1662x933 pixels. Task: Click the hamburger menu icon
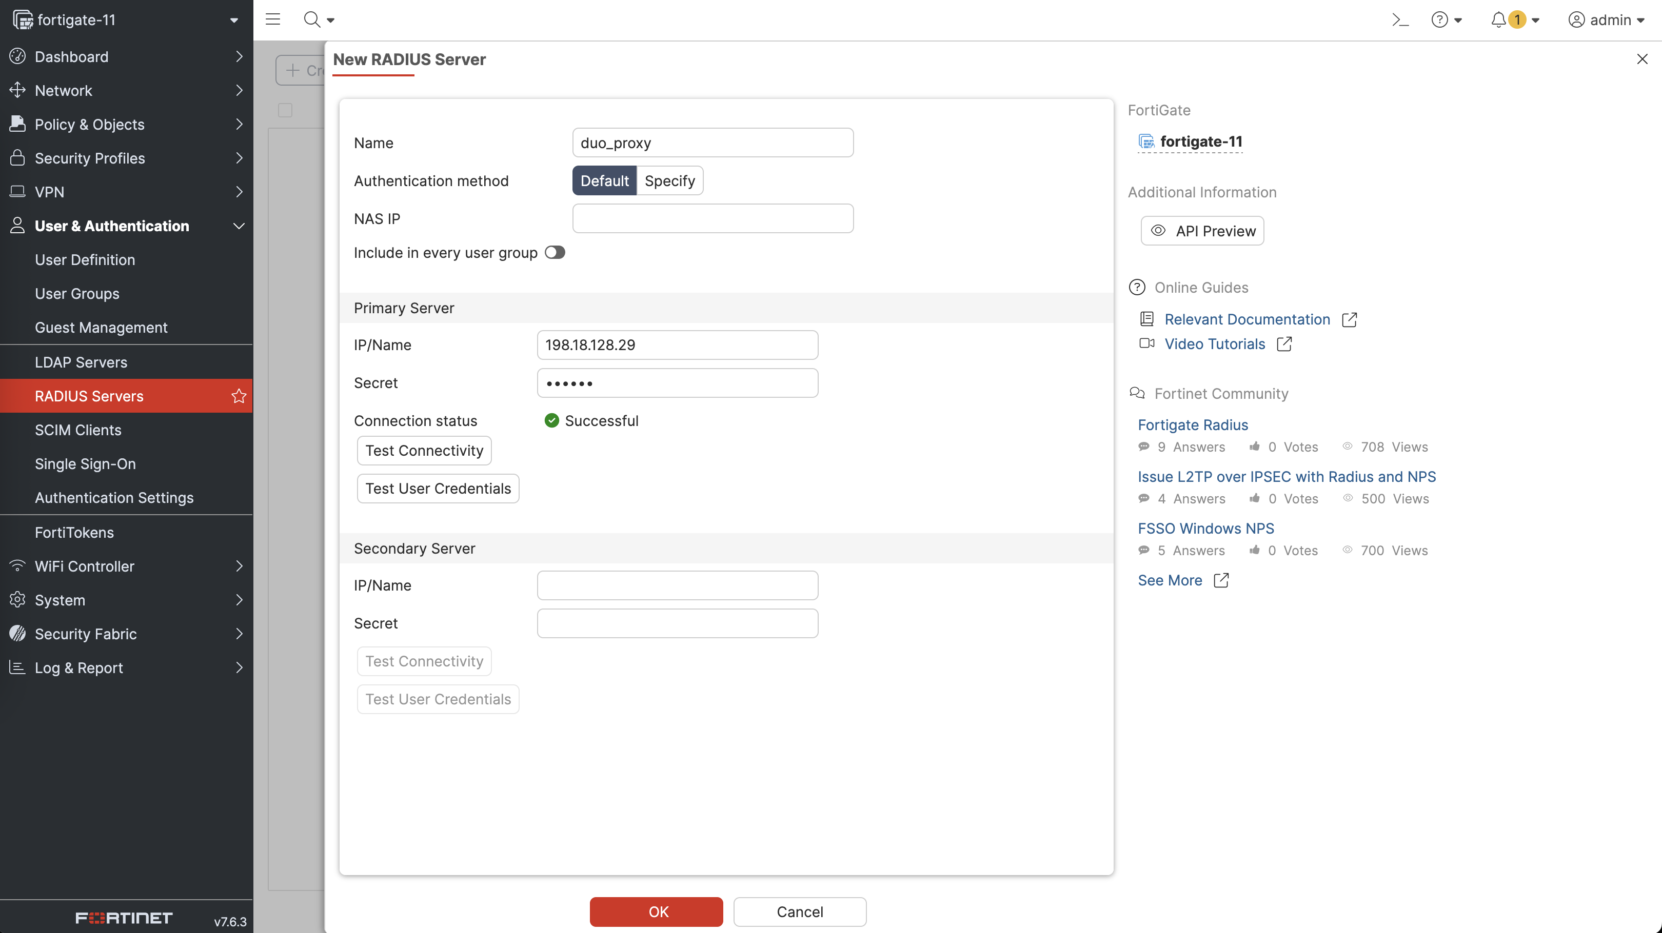point(273,19)
